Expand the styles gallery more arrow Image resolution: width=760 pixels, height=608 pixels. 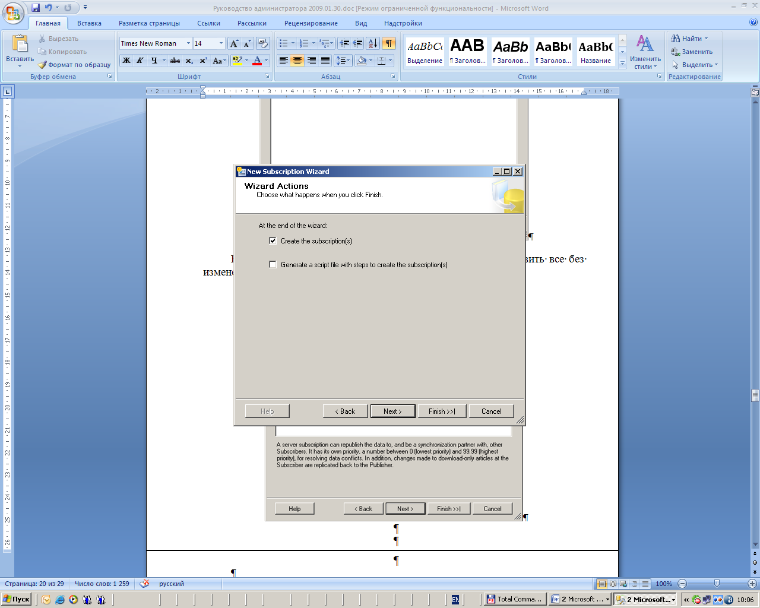point(622,64)
